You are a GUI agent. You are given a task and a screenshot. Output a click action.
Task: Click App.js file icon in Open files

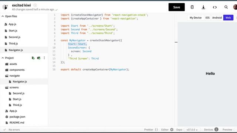click(x=6, y=24)
